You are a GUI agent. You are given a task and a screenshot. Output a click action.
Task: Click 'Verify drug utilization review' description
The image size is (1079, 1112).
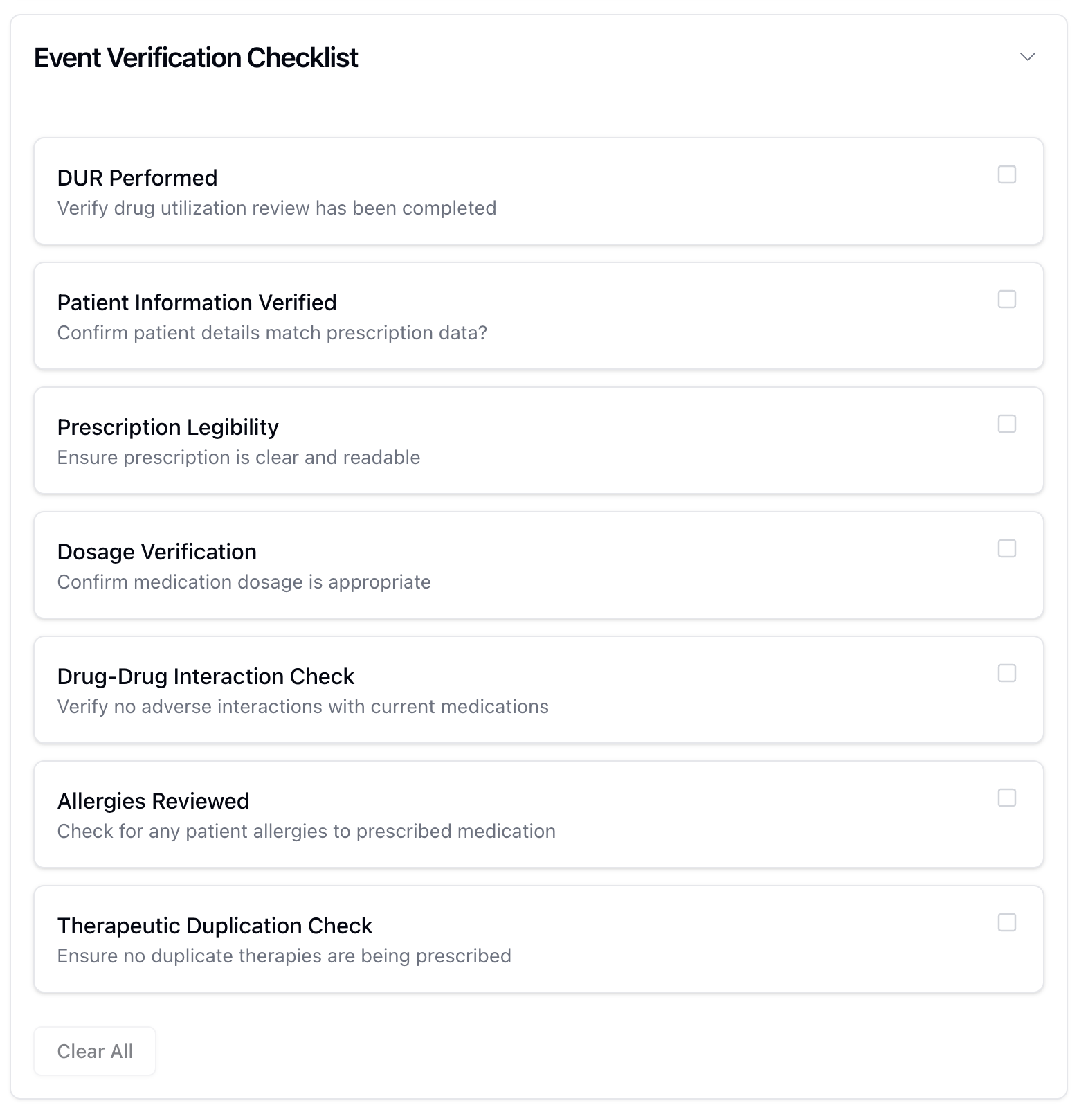click(x=276, y=208)
